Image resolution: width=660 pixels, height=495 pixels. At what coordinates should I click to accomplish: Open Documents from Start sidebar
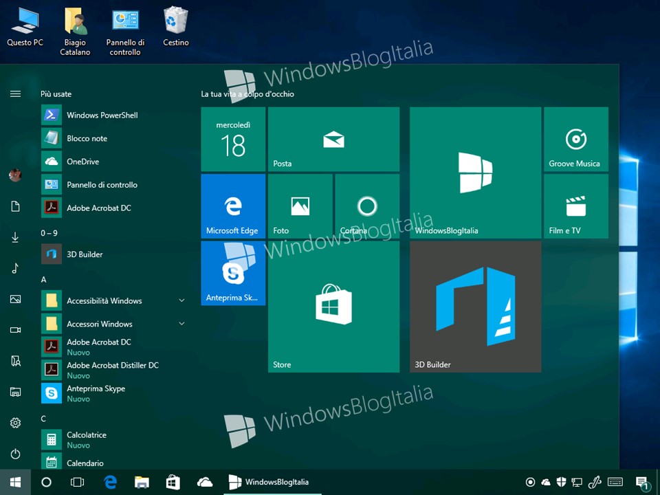tap(15, 206)
